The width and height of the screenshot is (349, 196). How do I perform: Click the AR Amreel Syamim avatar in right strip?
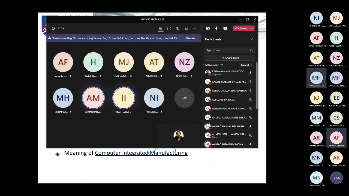316,138
